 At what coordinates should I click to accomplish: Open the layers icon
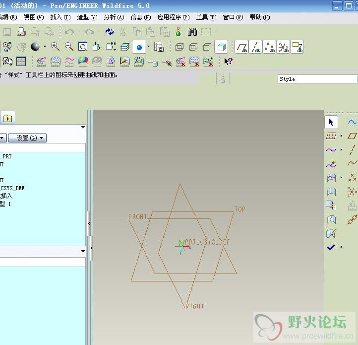pyautogui.click(x=125, y=47)
